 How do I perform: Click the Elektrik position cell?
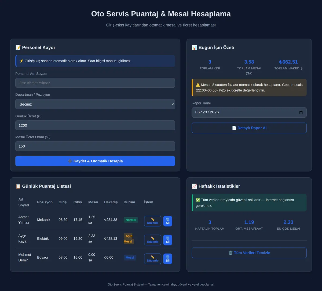coord(43,238)
